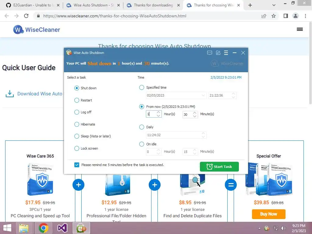312x234 pixels.
Task: Switch to the Wise Auto Shutdown browser tab
Action: (91, 5)
